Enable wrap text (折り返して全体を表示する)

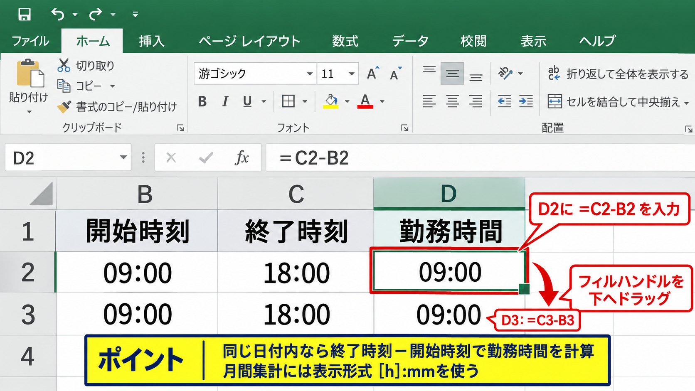pyautogui.click(x=618, y=74)
